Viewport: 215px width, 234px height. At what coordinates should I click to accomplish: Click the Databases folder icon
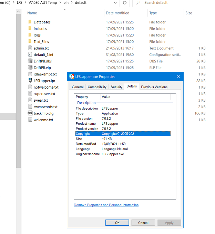[x=30, y=22]
